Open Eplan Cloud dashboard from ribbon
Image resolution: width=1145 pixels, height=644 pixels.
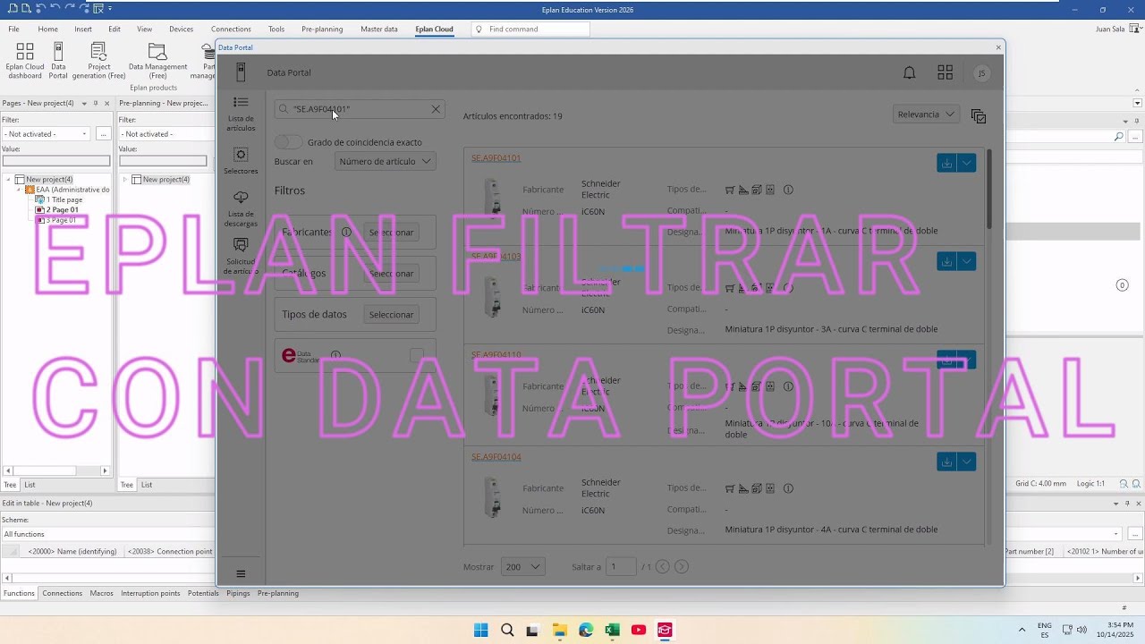coord(25,61)
